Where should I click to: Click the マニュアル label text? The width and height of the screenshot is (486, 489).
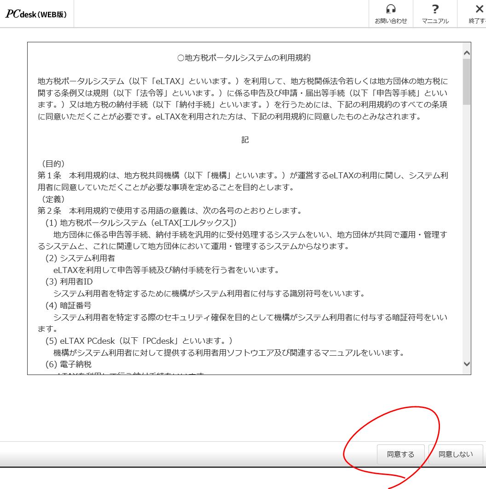(435, 21)
